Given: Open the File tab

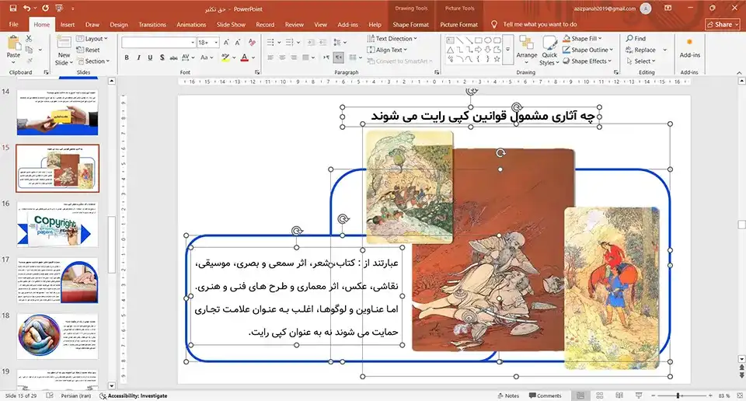Looking at the screenshot, I should click(14, 24).
